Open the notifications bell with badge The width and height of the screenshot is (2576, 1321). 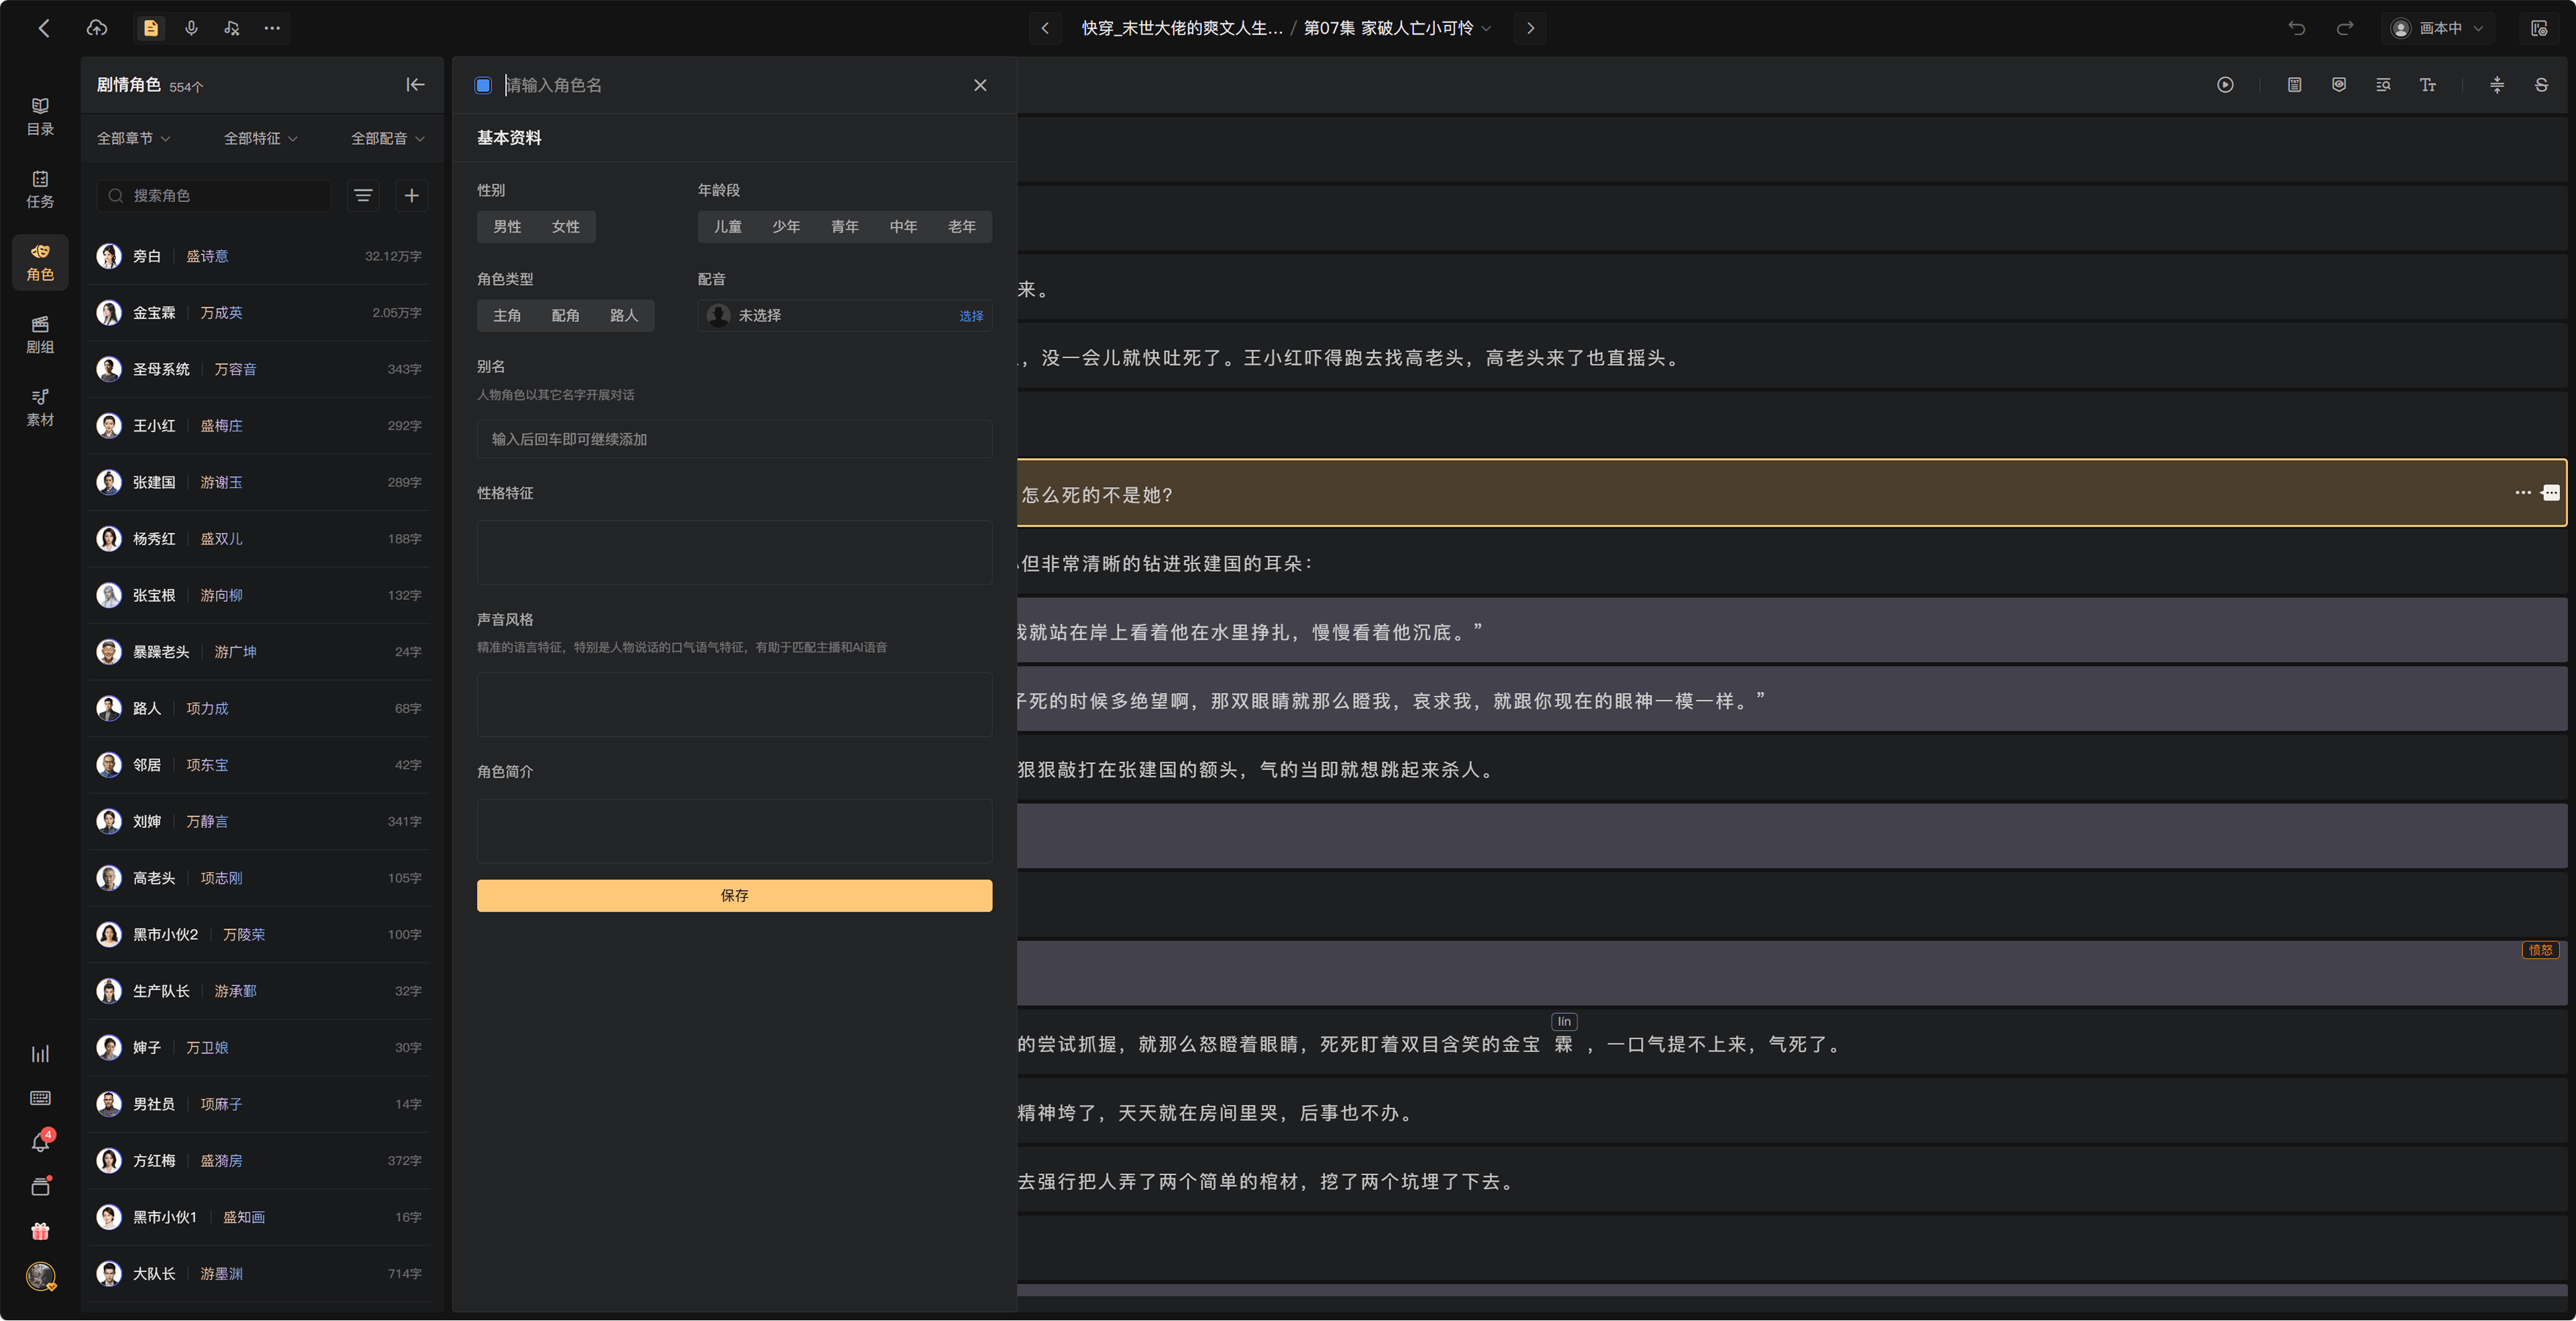[41, 1141]
